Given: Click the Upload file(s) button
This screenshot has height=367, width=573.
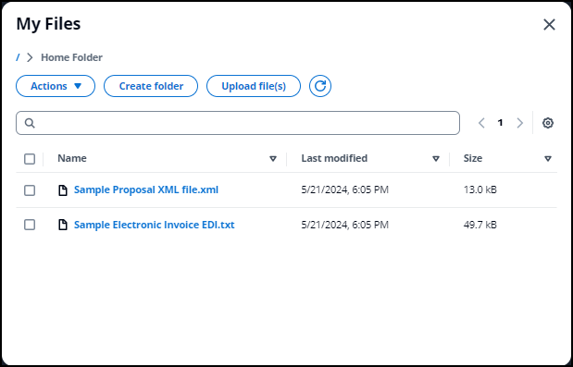Looking at the screenshot, I should (x=254, y=86).
